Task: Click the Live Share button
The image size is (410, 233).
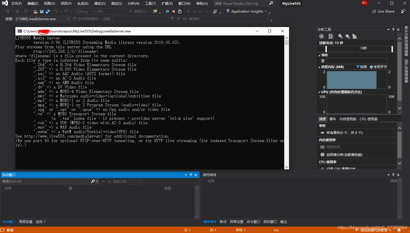Action: 383,11
